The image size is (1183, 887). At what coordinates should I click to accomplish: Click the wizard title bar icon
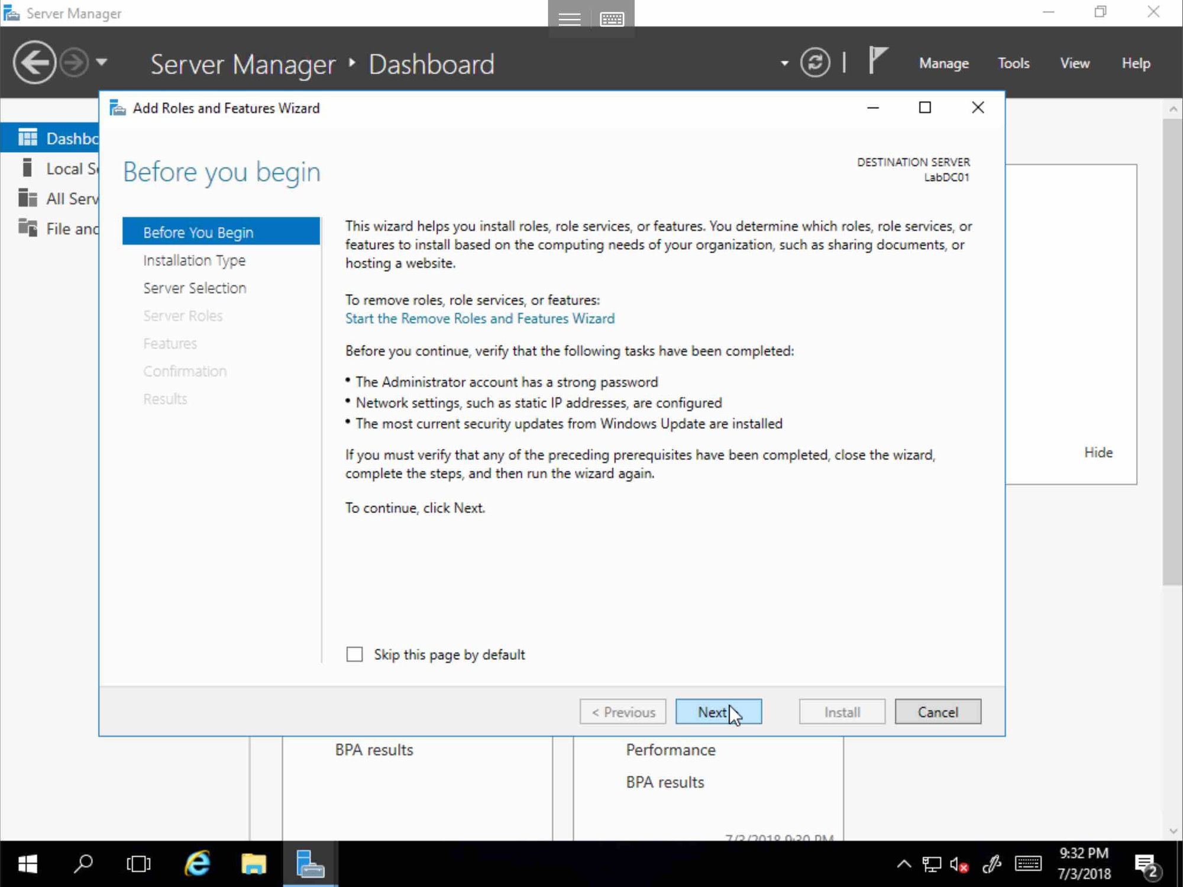click(x=118, y=108)
